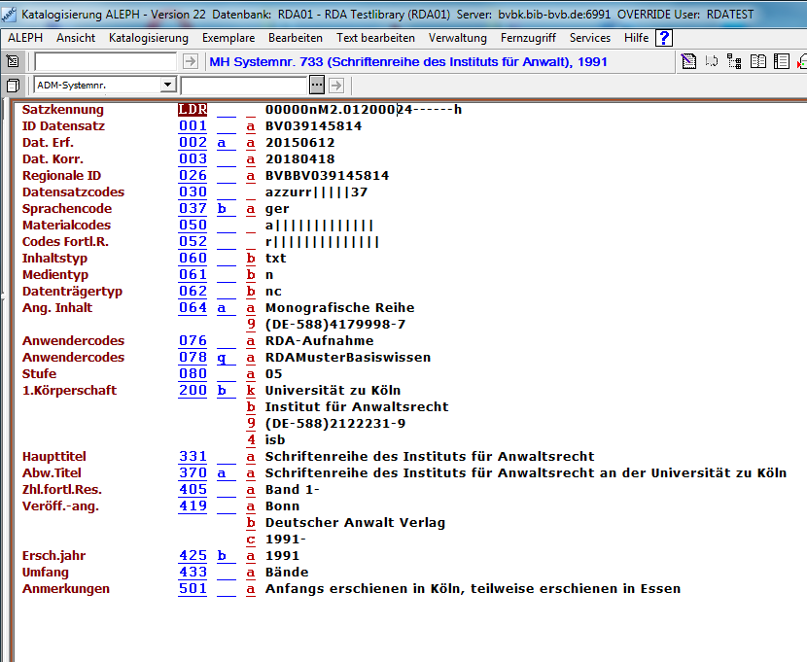This screenshot has width=807, height=662.
Task: Click the blue question mark help icon
Action: (x=664, y=38)
